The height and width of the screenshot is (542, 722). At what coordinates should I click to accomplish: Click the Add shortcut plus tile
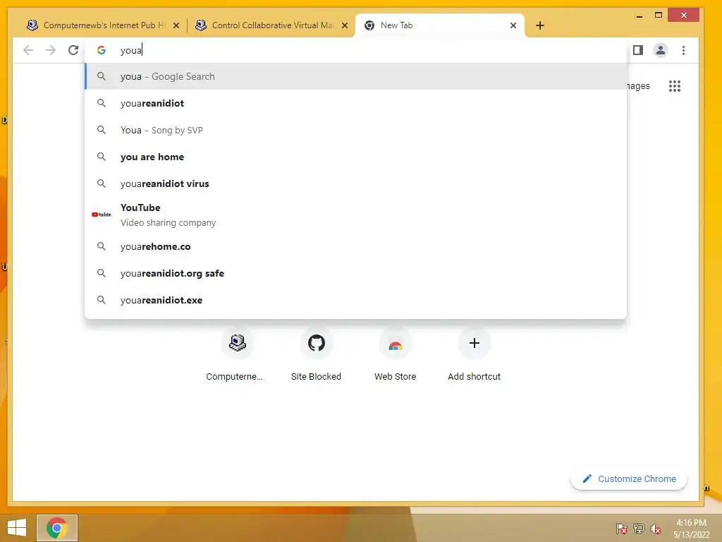[x=475, y=354]
